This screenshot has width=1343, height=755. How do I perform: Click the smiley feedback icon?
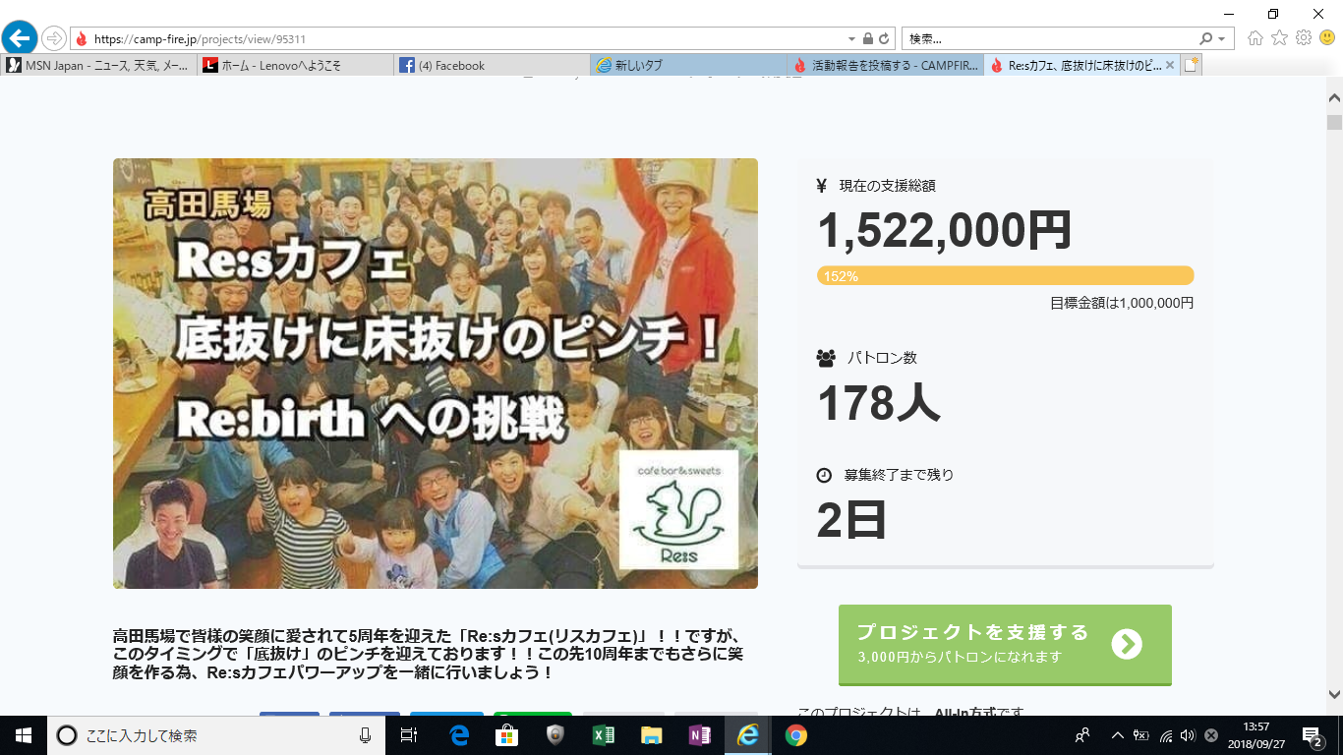pyautogui.click(x=1327, y=38)
